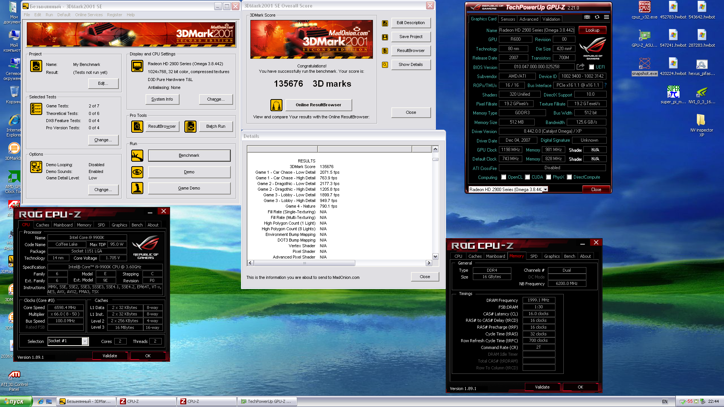Click the System Info button
Screen dimensions: 724x407
[x=162, y=99]
